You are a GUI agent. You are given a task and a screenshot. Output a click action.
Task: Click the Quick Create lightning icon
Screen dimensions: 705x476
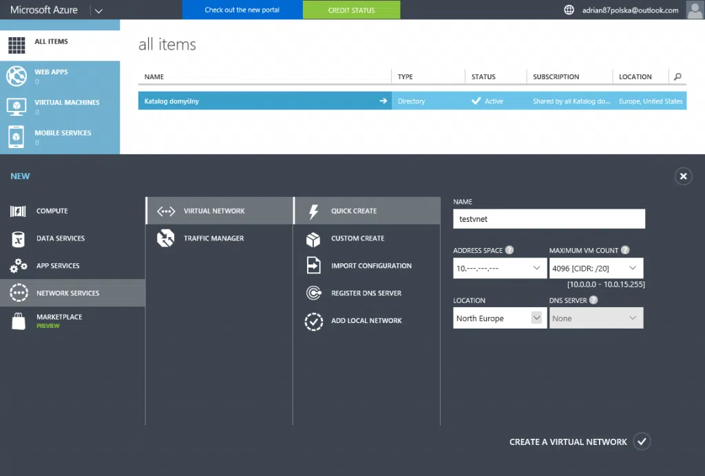click(313, 211)
